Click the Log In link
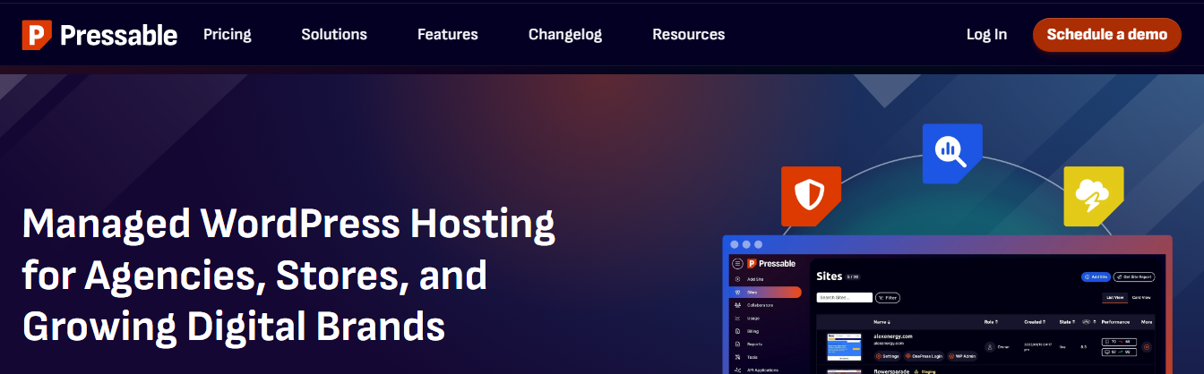This screenshot has width=1204, height=374. [986, 35]
